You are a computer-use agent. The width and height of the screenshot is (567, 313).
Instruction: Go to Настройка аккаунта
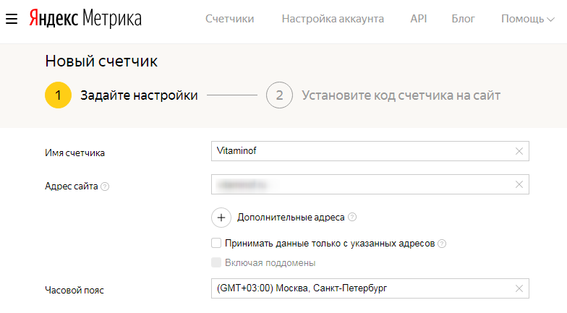coord(333,19)
